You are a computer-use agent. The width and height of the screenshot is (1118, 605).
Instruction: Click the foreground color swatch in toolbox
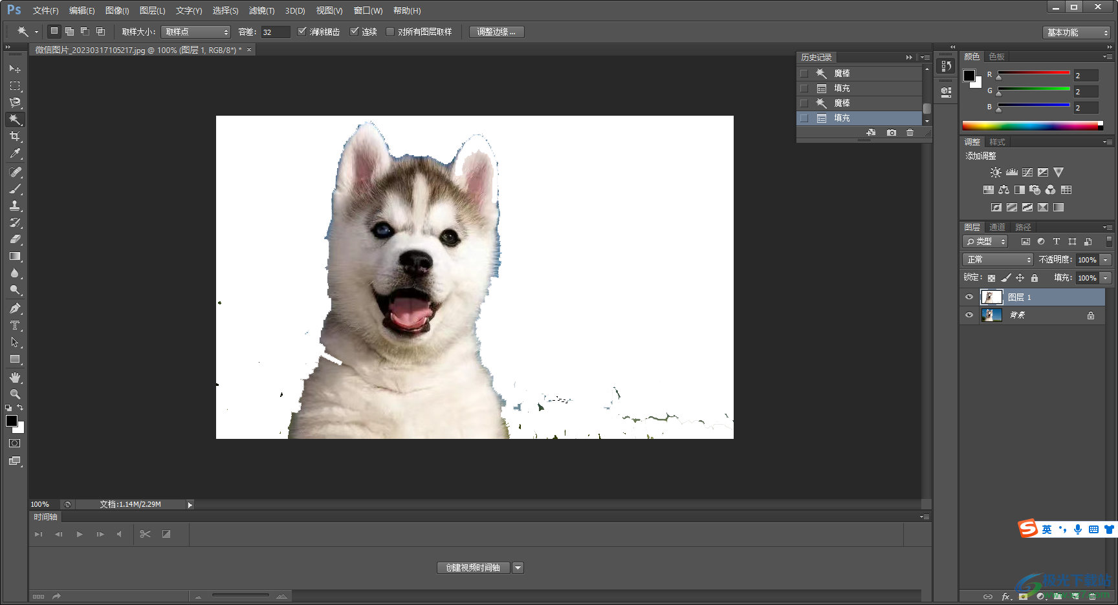[x=12, y=421]
